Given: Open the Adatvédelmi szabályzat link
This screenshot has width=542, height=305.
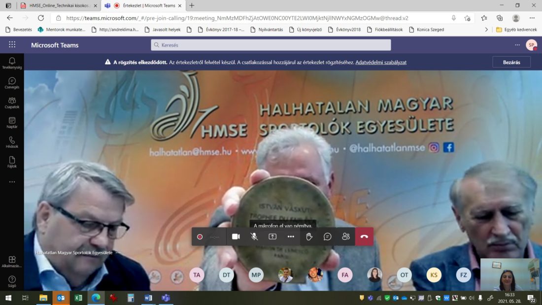Looking at the screenshot, I should click(x=381, y=62).
